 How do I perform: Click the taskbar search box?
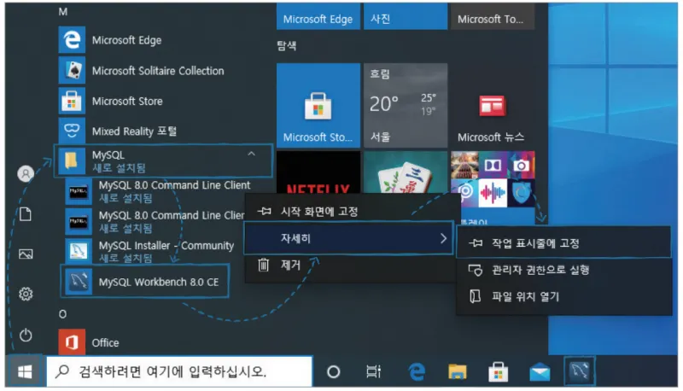click(x=179, y=371)
